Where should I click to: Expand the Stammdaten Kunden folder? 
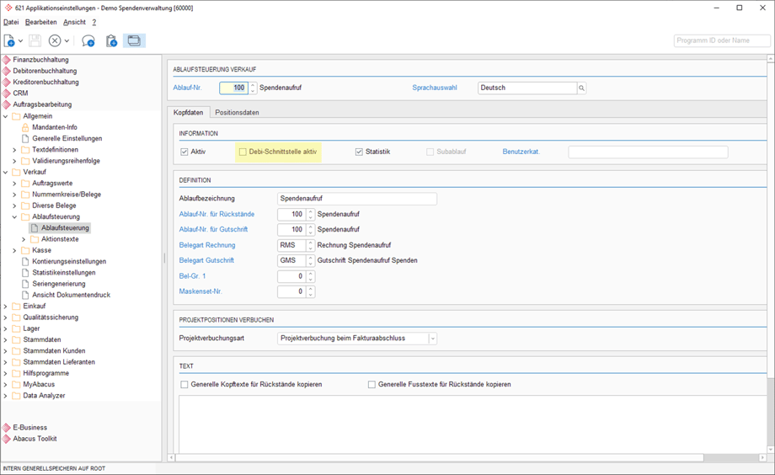5,351
